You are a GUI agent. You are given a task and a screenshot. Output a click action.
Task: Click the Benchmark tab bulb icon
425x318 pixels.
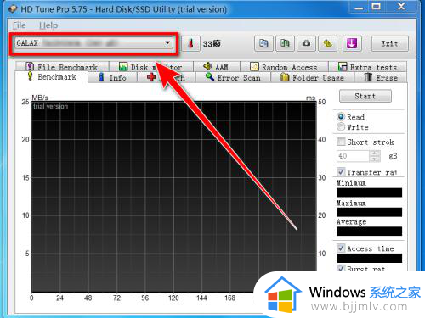(30, 76)
